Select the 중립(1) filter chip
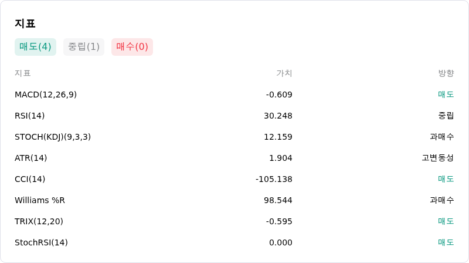The width and height of the screenshot is (469, 263). point(84,47)
